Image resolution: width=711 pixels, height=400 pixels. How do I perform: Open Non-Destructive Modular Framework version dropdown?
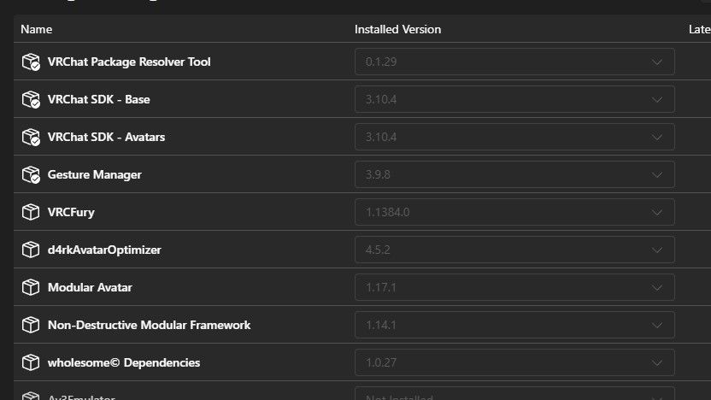(514, 325)
